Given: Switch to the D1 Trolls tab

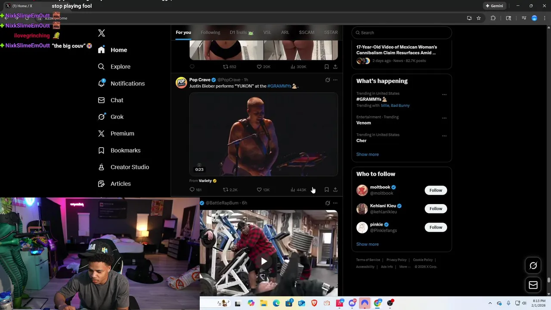Looking at the screenshot, I should click(241, 32).
